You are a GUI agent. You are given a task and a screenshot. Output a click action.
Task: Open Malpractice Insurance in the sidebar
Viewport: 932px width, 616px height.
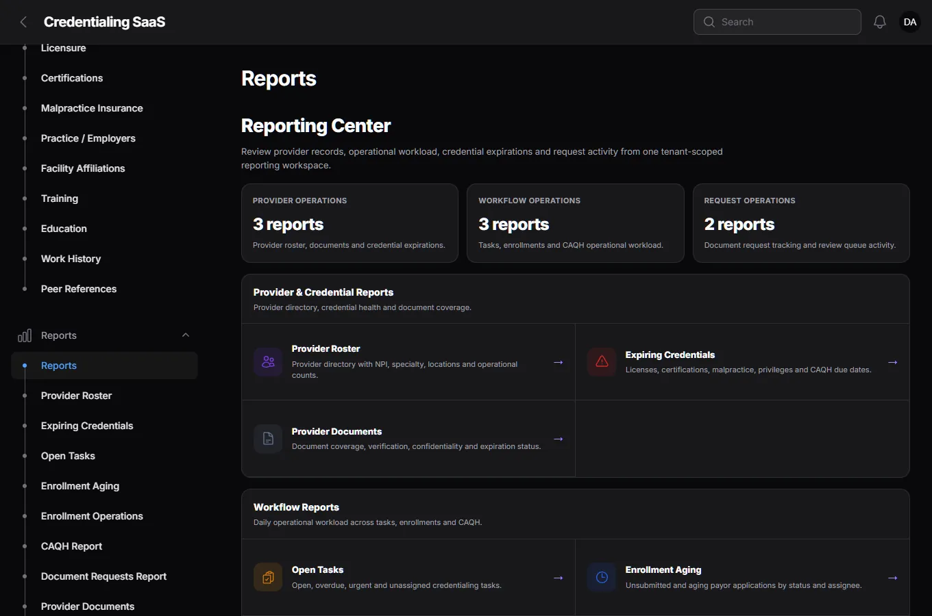tap(92, 108)
